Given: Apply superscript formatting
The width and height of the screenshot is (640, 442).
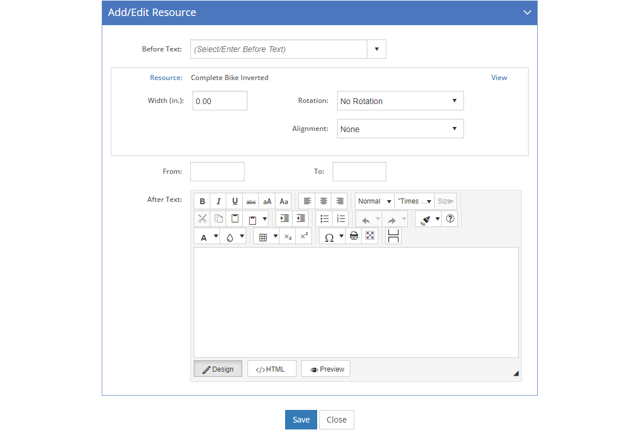Looking at the screenshot, I should (x=304, y=237).
